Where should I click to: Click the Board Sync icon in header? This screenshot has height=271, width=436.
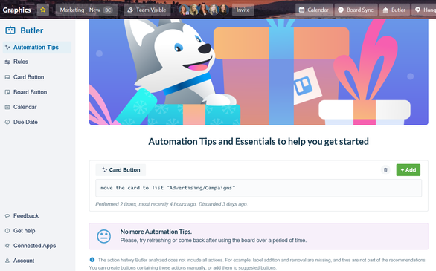341,10
